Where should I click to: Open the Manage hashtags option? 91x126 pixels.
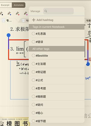pos(35,11)
